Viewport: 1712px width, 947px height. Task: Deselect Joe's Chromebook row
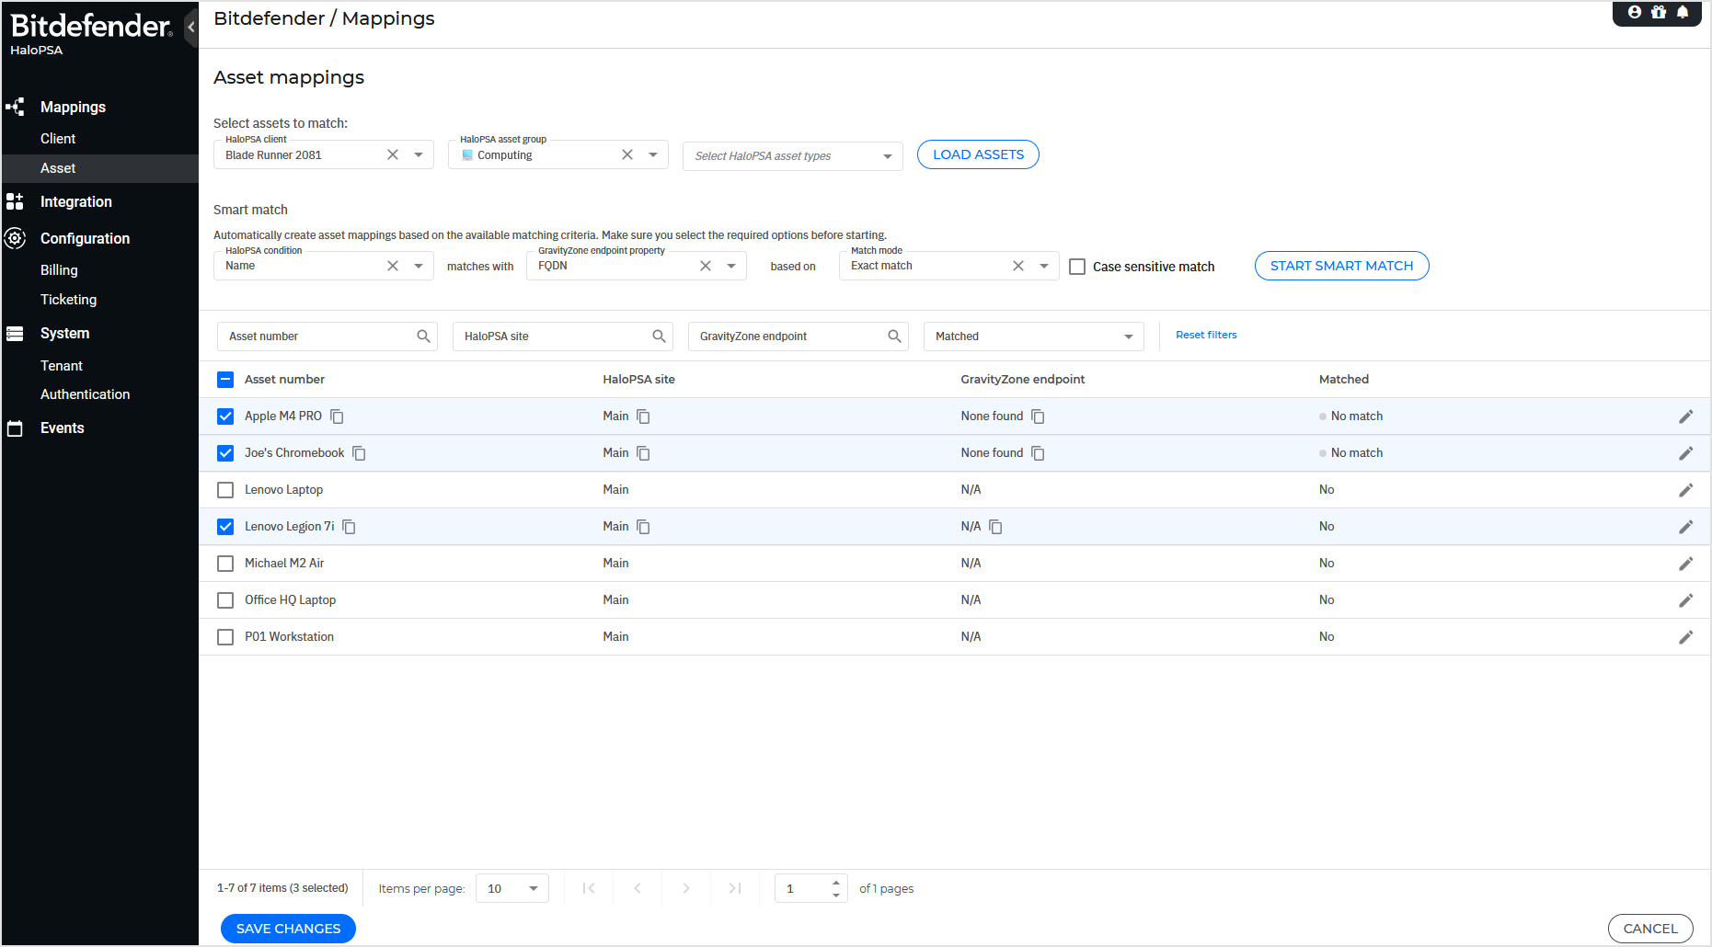pyautogui.click(x=225, y=452)
